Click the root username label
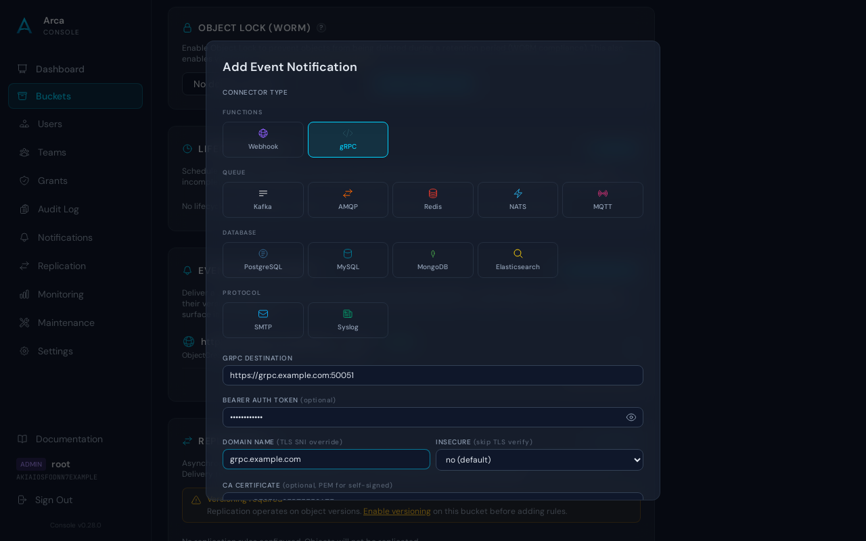The image size is (866, 541). [x=61, y=464]
